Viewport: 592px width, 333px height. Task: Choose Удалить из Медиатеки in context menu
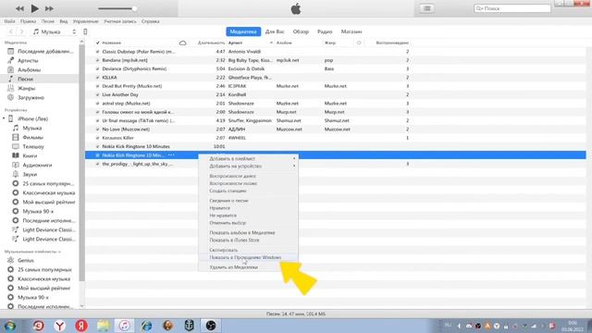coord(249,267)
